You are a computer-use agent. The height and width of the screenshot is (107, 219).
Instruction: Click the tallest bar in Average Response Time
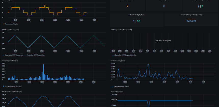[43, 72]
